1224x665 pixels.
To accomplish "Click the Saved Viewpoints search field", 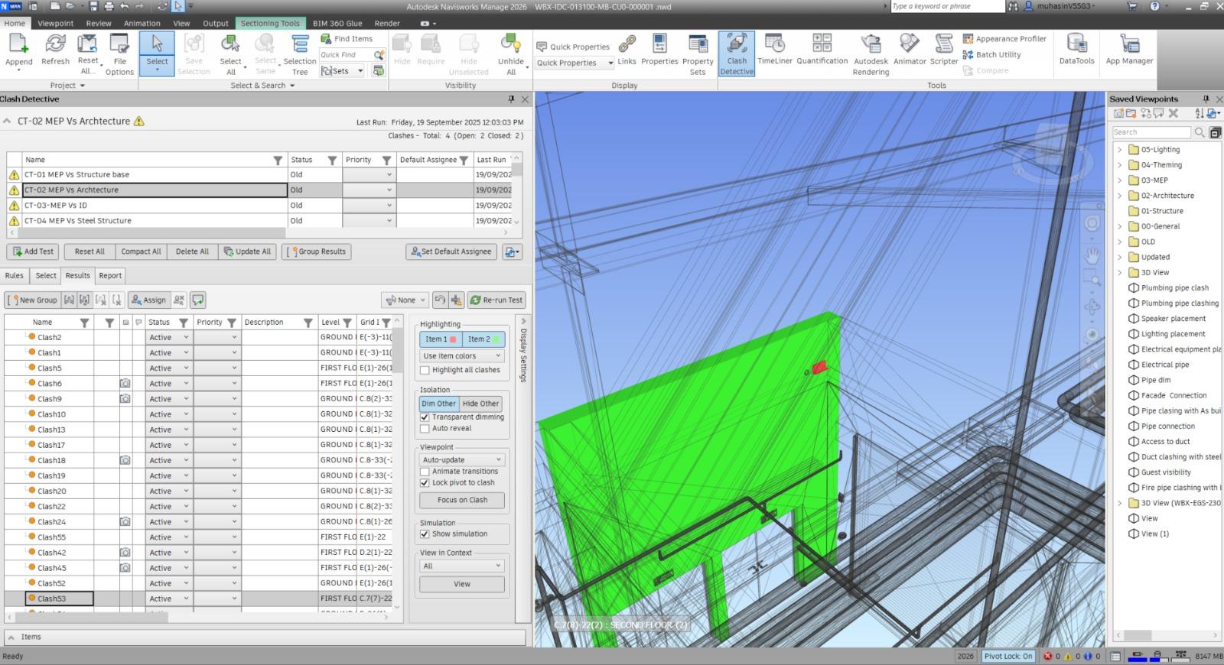I will point(1151,132).
